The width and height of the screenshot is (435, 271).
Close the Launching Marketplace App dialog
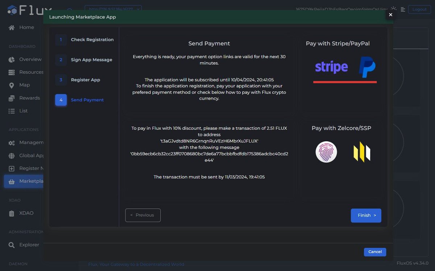(390, 15)
